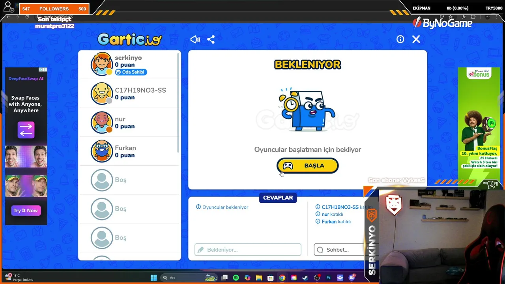Image resolution: width=505 pixels, height=284 pixels.
Task: Click the BEKLENIYOR heading
Action: click(308, 65)
